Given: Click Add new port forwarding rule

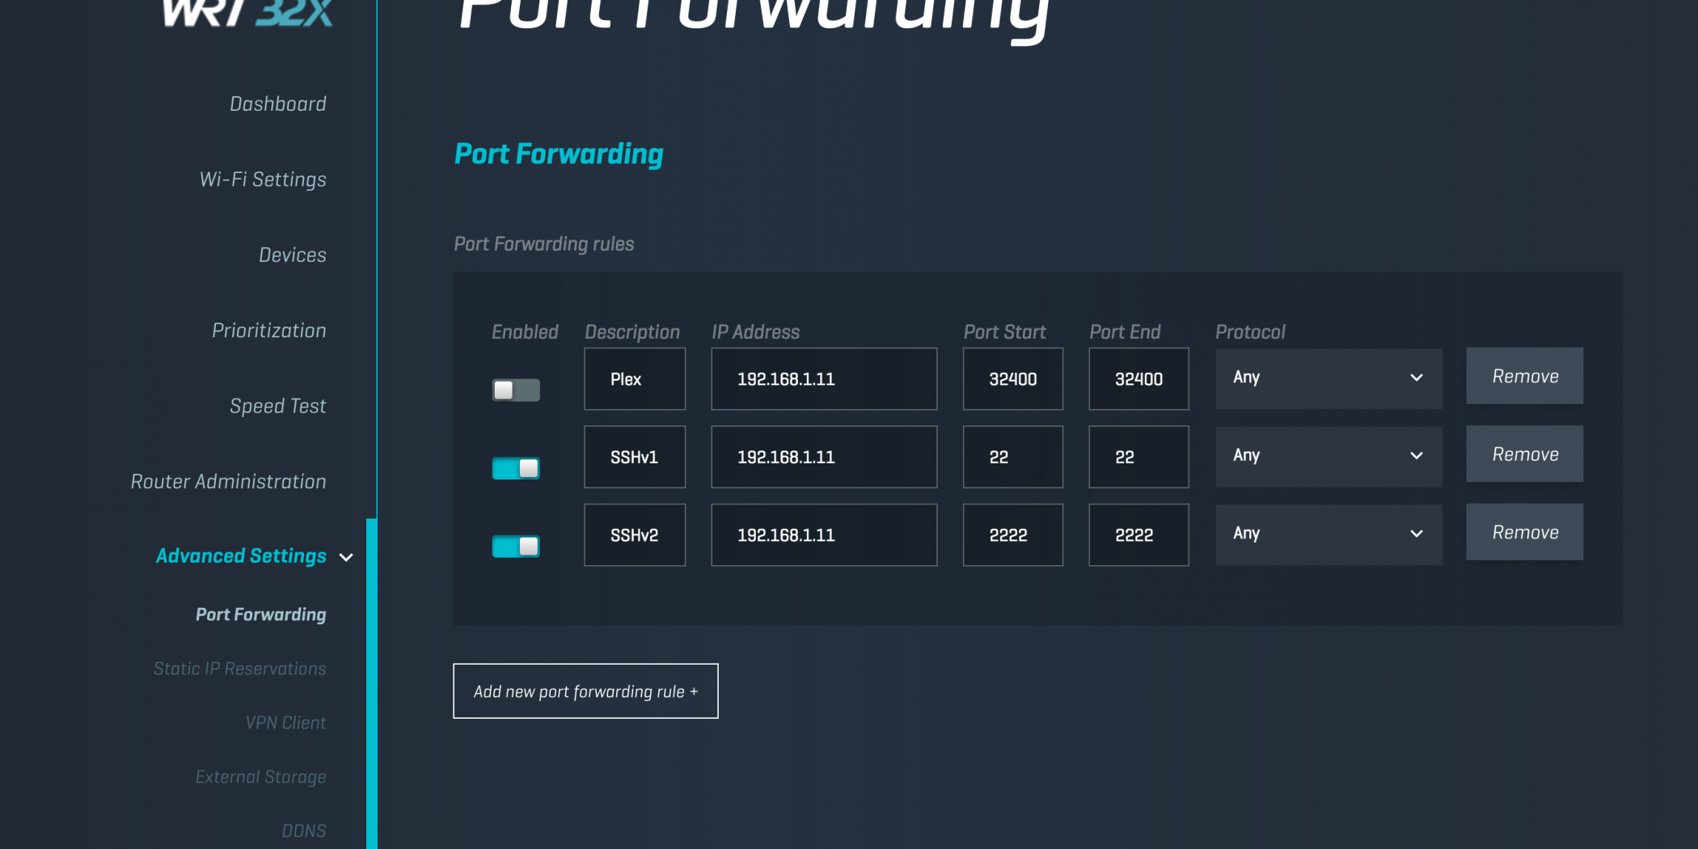Looking at the screenshot, I should pos(585,691).
